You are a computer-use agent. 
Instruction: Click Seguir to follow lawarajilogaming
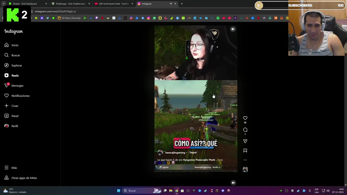click(x=193, y=152)
